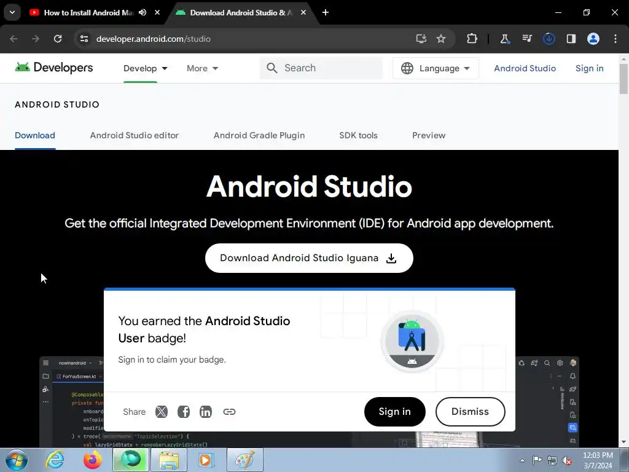
Task: Bookmark this page with star icon
Action: click(x=441, y=39)
